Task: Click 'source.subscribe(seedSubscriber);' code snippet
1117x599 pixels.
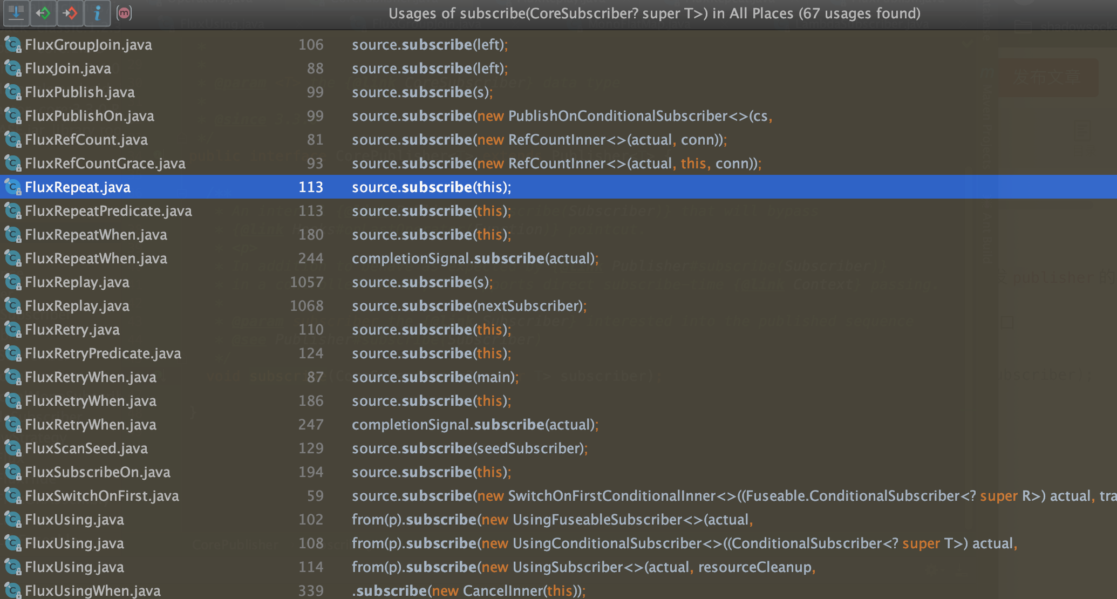Action: click(x=470, y=448)
